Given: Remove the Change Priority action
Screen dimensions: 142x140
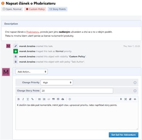Looking at the screenshot, I should pos(135,82).
